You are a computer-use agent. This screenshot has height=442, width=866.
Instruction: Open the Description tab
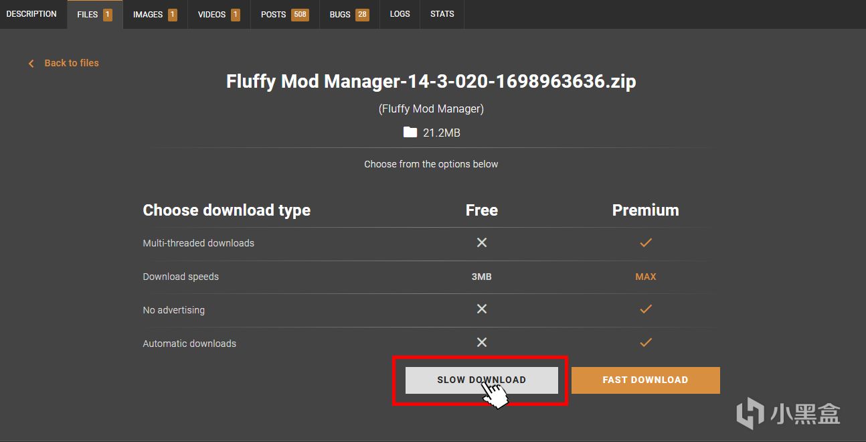coord(31,14)
